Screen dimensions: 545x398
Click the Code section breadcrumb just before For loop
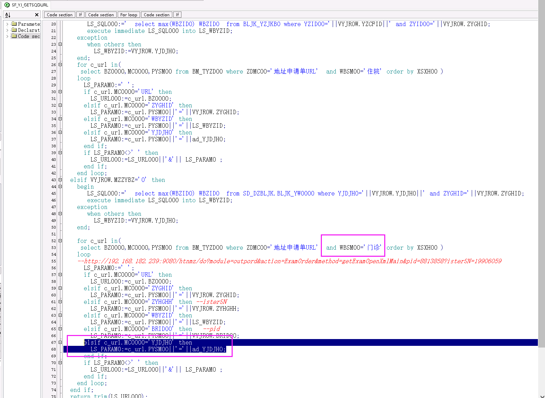pyautogui.click(x=101, y=15)
